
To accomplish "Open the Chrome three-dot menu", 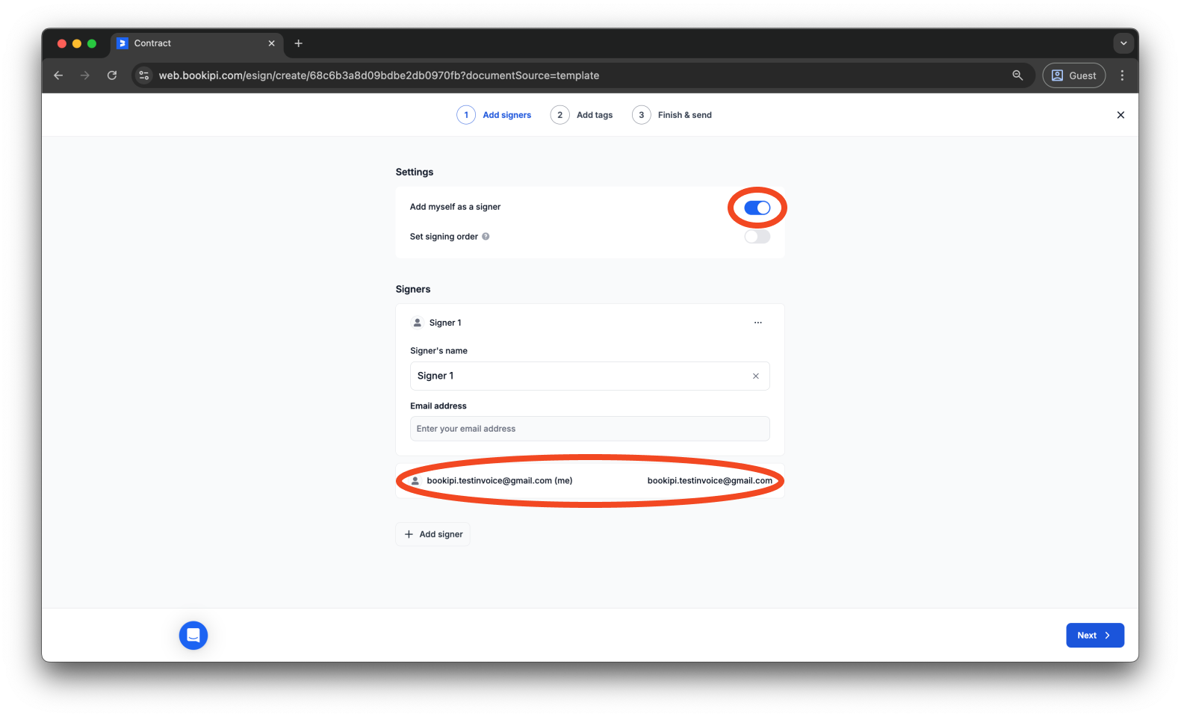I will [x=1122, y=75].
